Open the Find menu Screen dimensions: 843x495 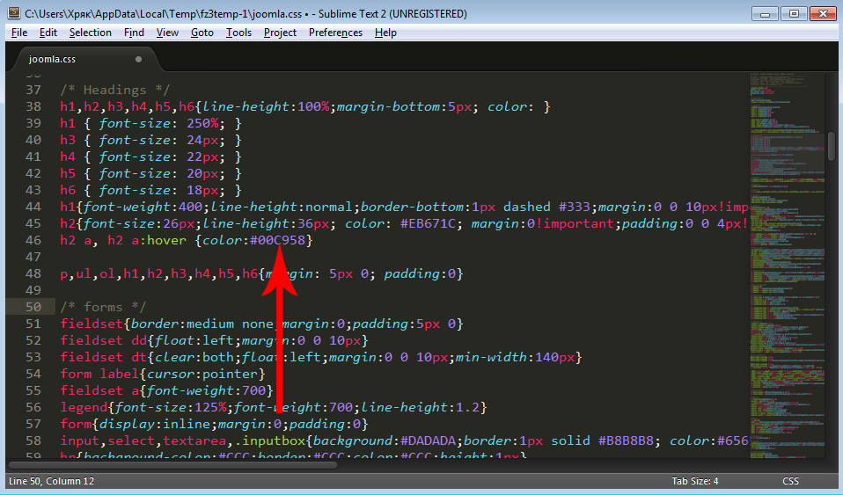[134, 33]
